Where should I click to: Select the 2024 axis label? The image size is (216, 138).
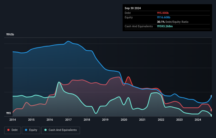198,120
